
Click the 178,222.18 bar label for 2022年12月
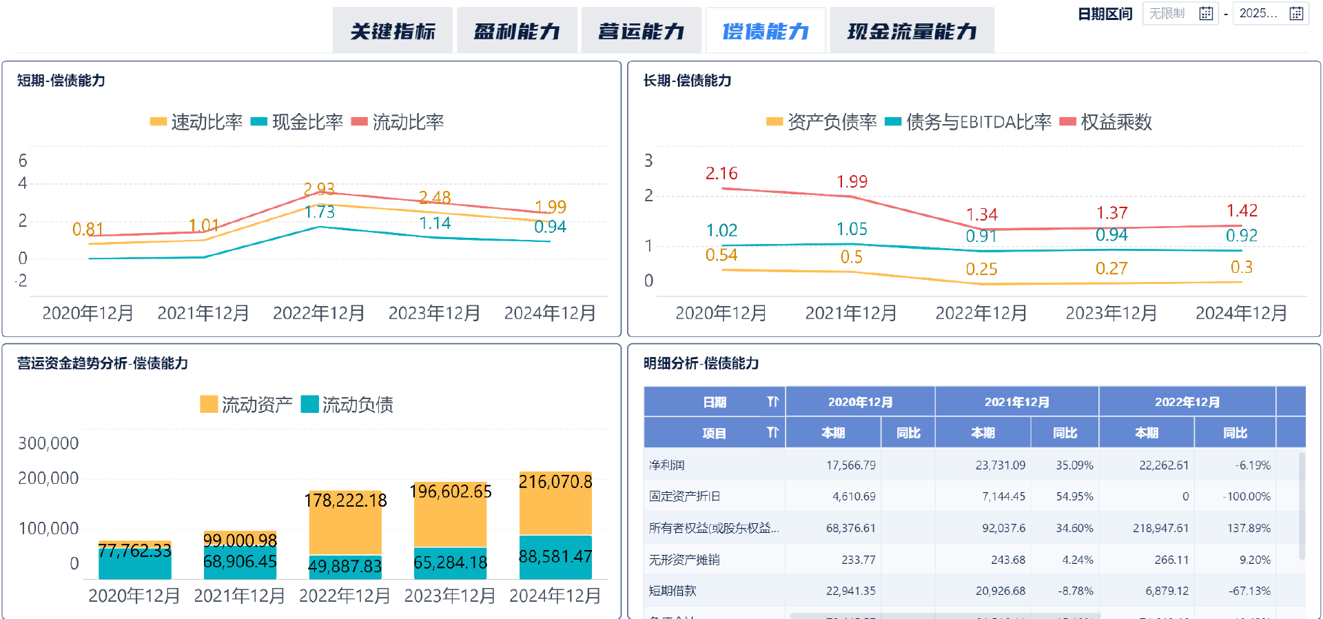pos(345,500)
